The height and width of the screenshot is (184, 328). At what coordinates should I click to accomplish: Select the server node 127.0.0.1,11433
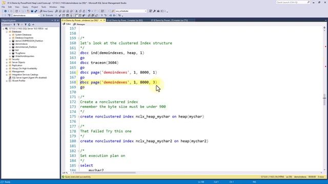(28, 29)
